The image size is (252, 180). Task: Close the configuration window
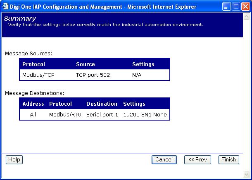click(245, 6)
